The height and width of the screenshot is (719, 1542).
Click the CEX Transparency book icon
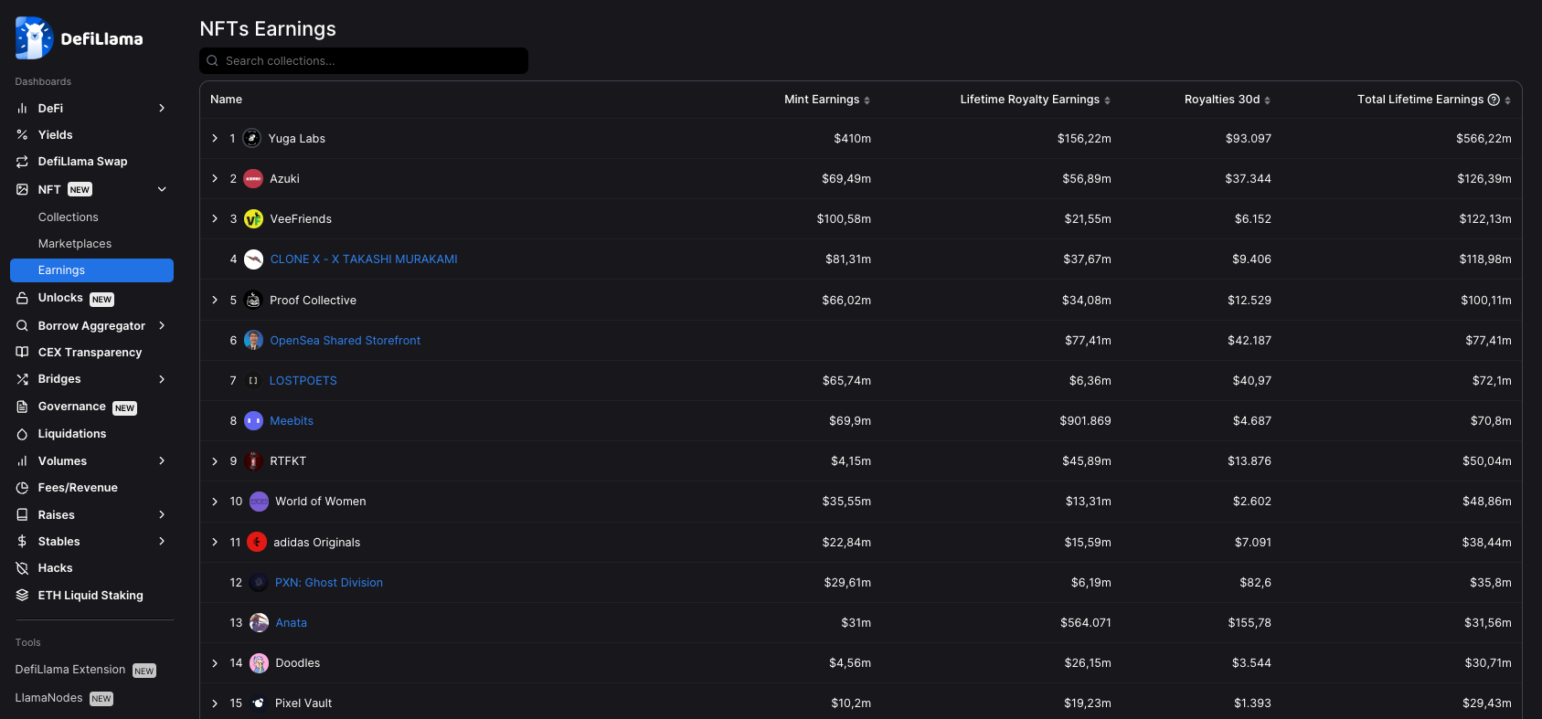coord(22,353)
